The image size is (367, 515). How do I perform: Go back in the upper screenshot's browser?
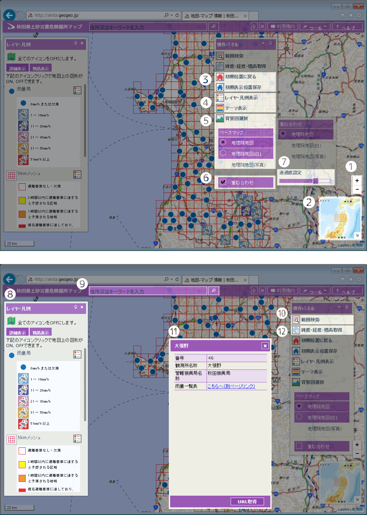tap(9, 15)
